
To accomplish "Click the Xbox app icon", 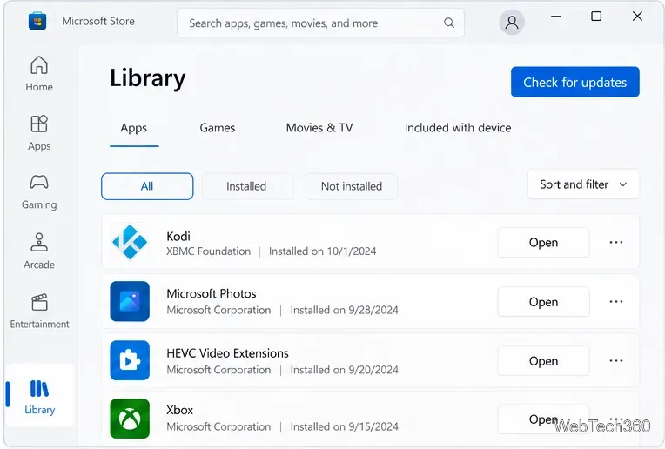I will [x=130, y=419].
